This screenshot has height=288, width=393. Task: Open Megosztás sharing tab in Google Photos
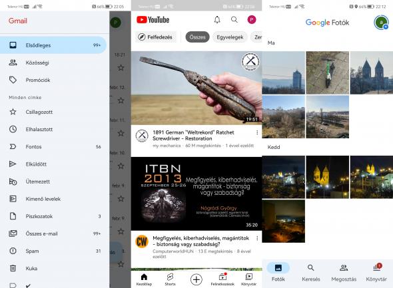coord(344,272)
